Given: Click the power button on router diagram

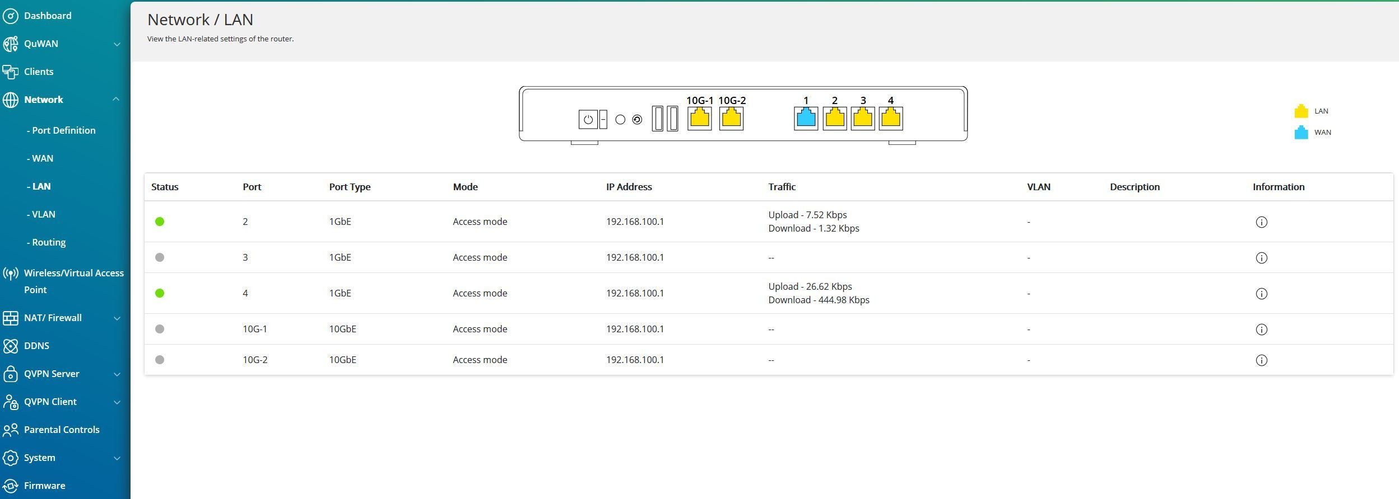Looking at the screenshot, I should pyautogui.click(x=588, y=119).
